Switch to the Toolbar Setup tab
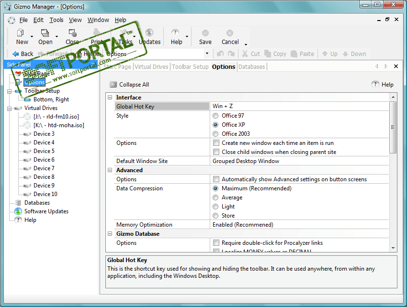Viewport: 407px width, 307px height. click(x=190, y=67)
